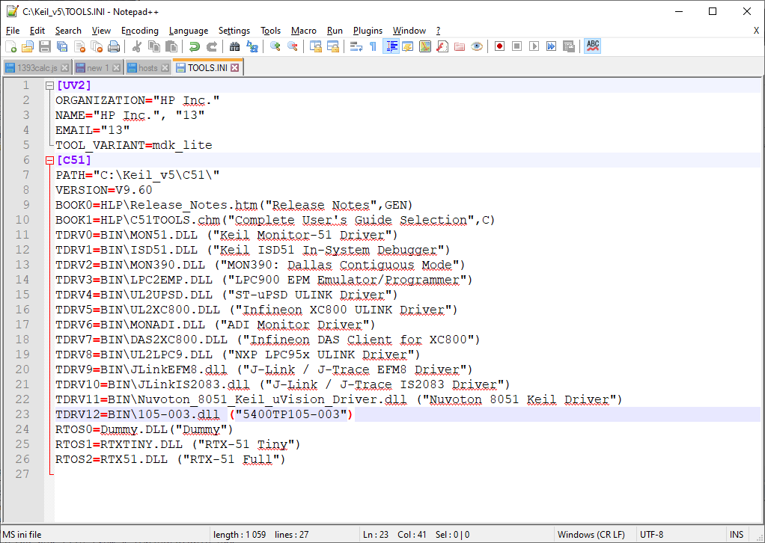The image size is (765, 543).
Task: Click the Zoom In magnifier icon
Action: pos(275,46)
